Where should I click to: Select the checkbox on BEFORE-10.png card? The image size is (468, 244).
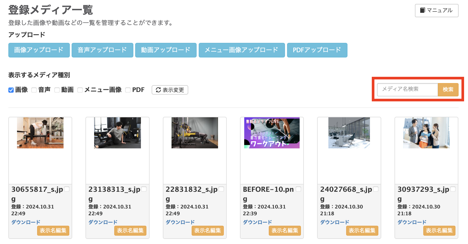299,189
